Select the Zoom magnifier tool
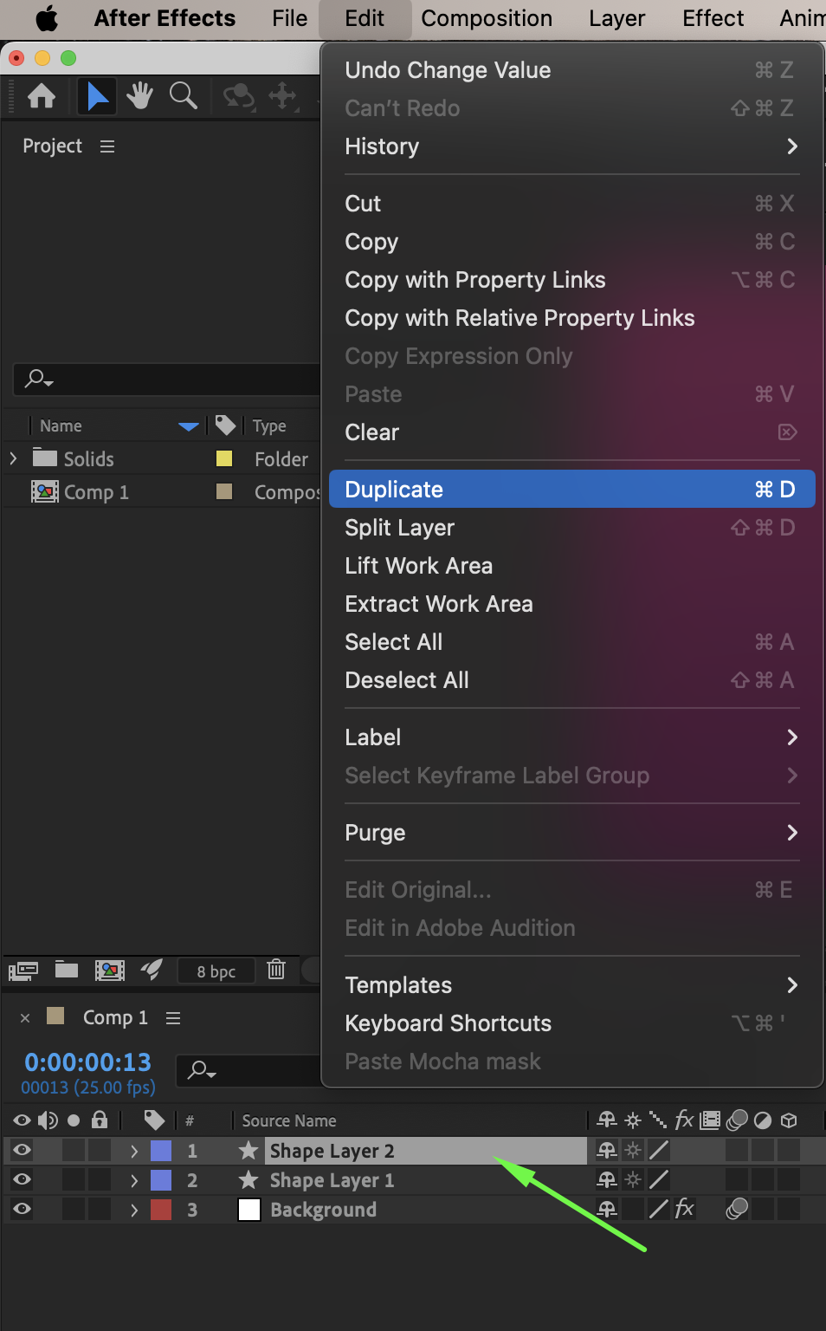This screenshot has height=1331, width=826. (183, 95)
